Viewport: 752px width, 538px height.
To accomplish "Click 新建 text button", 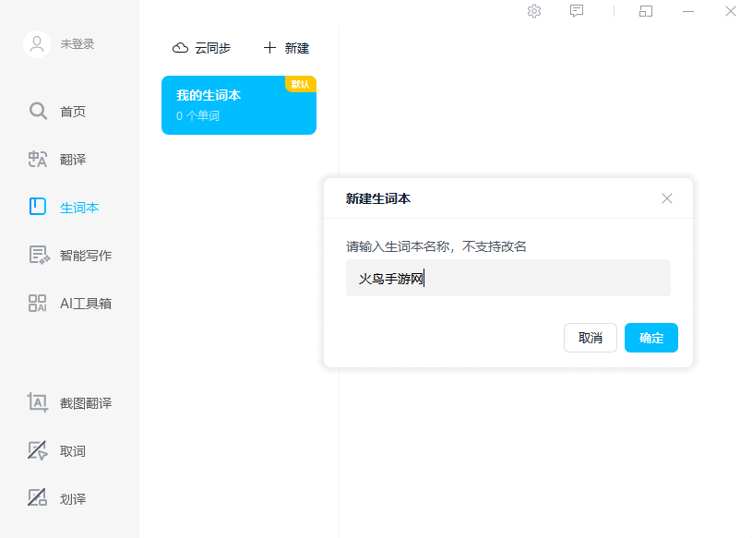I will [x=297, y=48].
